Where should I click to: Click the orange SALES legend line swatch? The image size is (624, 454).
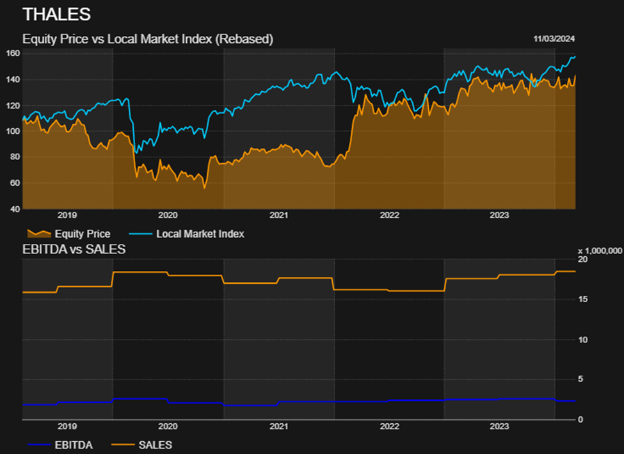tap(123, 445)
